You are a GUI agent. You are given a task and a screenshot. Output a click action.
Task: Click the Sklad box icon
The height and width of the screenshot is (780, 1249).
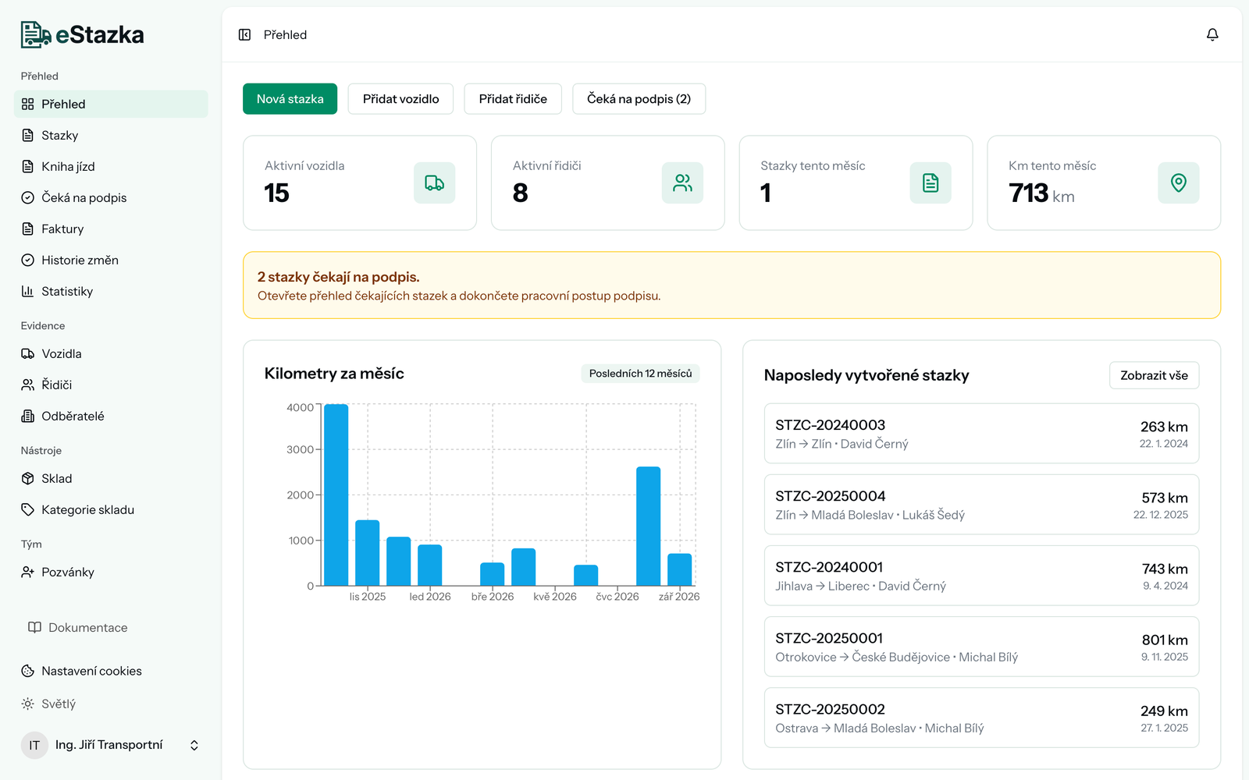(x=27, y=478)
